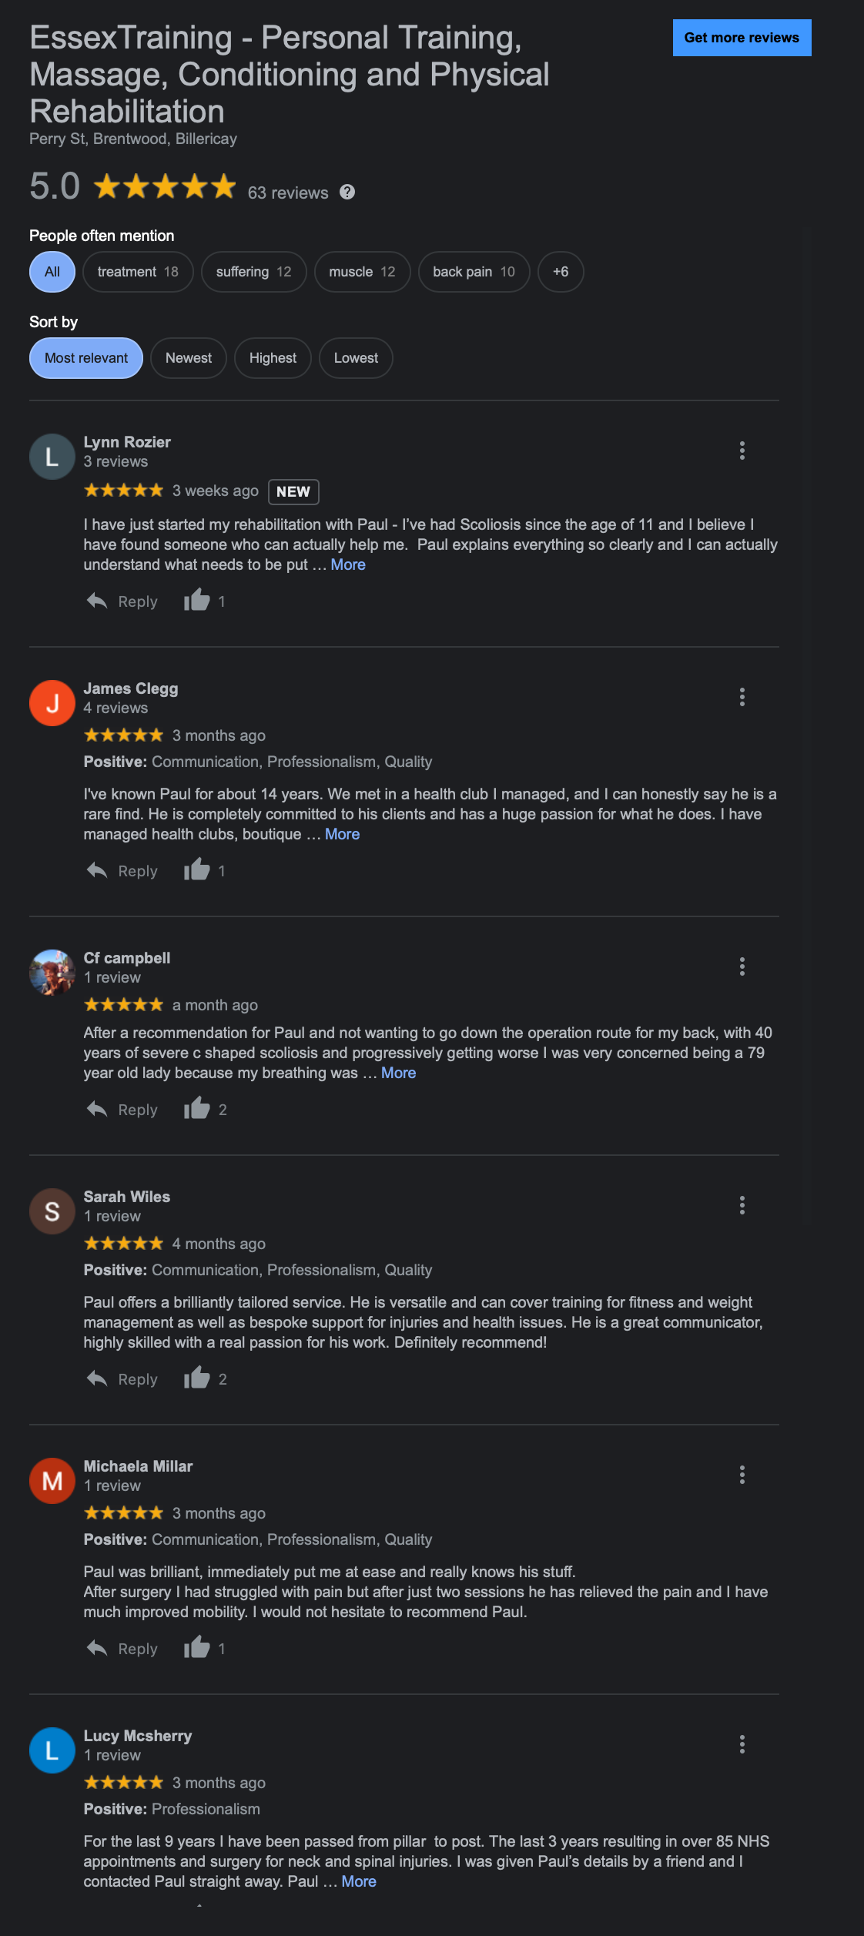Open more options for Lucy Mcsherry's review
864x1936 pixels.
[x=742, y=1744]
